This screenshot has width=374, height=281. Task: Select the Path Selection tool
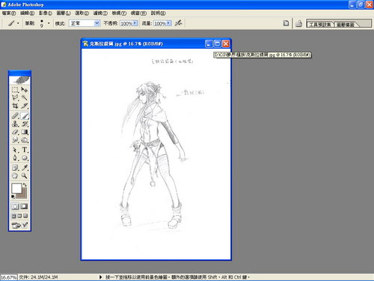[15, 150]
